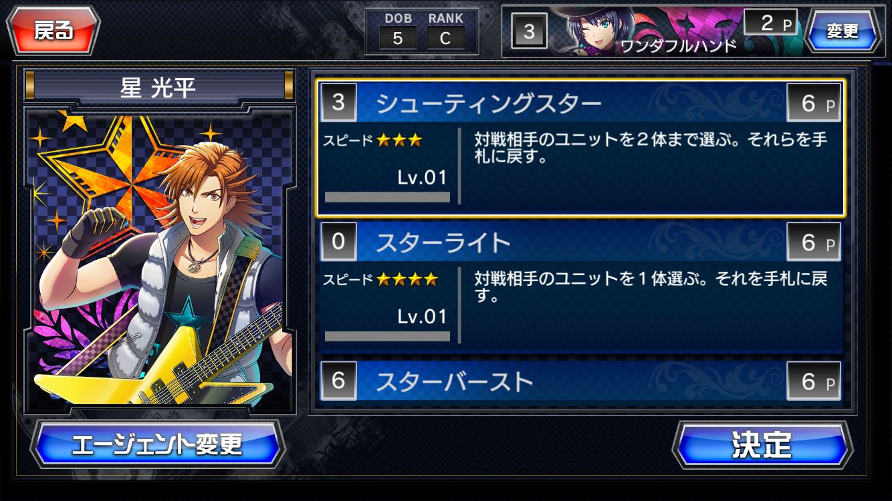This screenshot has height=501, width=892.
Task: Click cost number 0 beside スターライト
Action: (x=338, y=241)
